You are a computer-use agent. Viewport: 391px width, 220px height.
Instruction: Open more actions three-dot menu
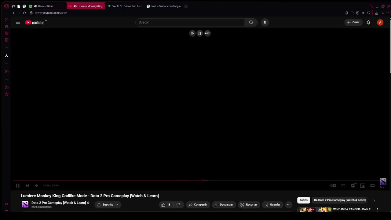click(289, 205)
